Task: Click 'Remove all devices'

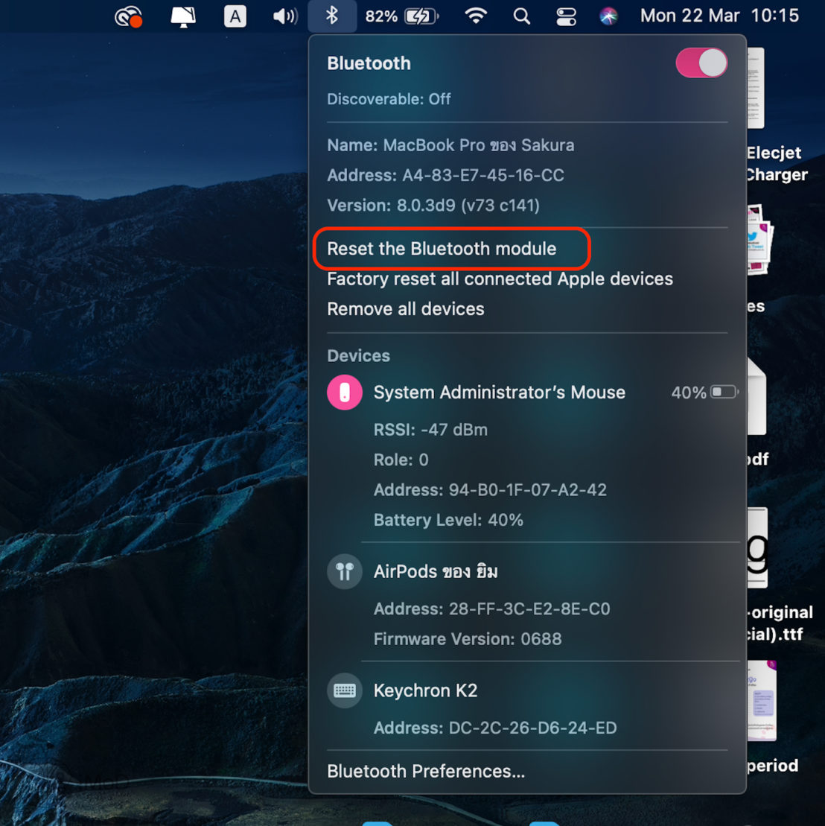Action: pos(405,308)
